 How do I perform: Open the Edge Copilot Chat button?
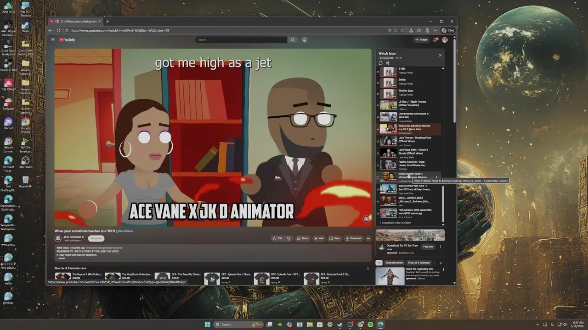[x=448, y=30]
